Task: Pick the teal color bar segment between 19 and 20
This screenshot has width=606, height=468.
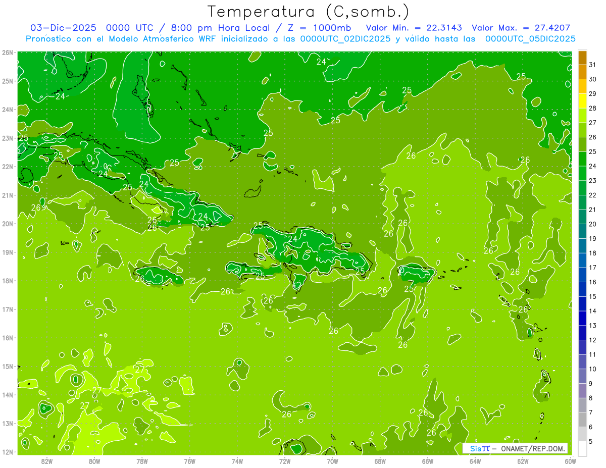Action: [x=582, y=231]
